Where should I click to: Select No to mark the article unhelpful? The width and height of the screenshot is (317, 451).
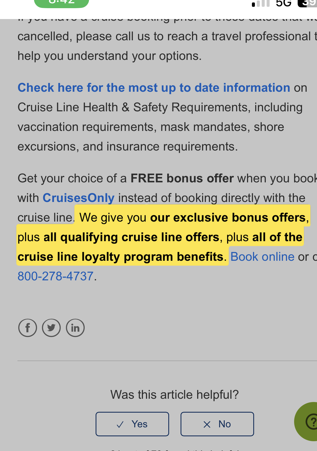point(217,424)
